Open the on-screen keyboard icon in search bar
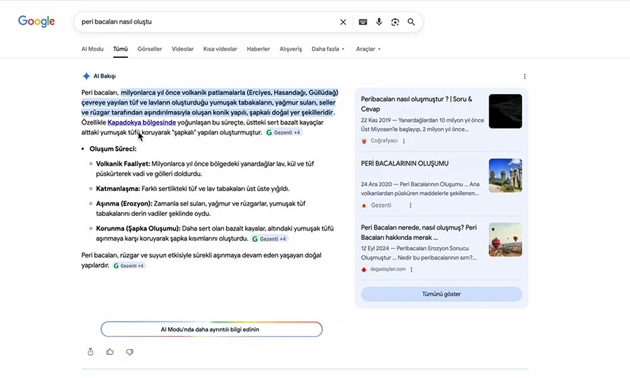This screenshot has width=630, height=378. coord(363,21)
